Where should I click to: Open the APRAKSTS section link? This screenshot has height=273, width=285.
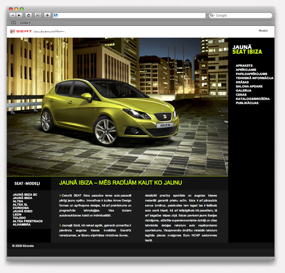[x=244, y=66]
